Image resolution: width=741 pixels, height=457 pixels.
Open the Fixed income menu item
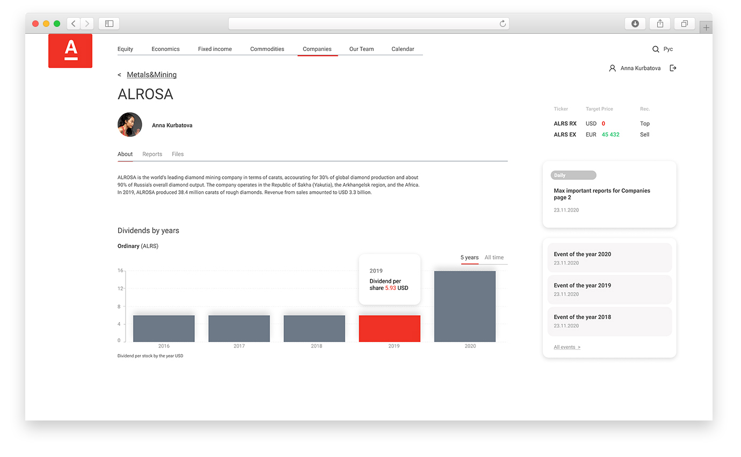(215, 49)
